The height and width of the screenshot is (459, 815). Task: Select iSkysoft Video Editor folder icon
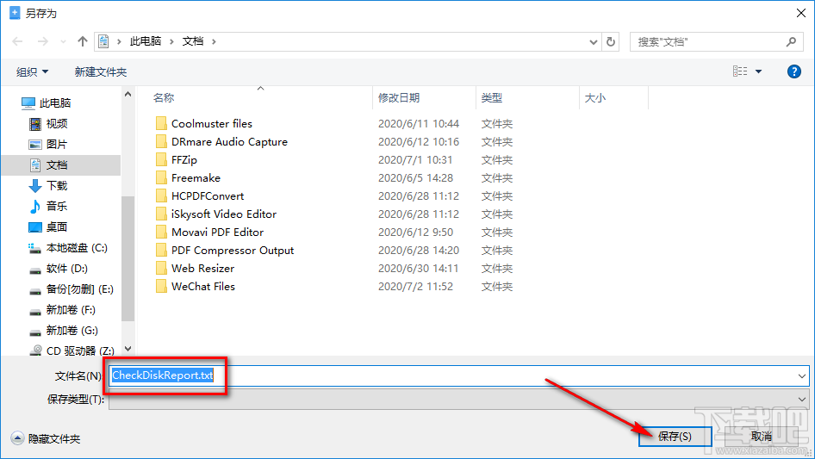tap(161, 214)
